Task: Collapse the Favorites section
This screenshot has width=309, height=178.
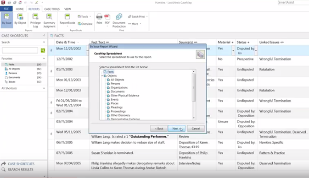Action: tap(44, 59)
